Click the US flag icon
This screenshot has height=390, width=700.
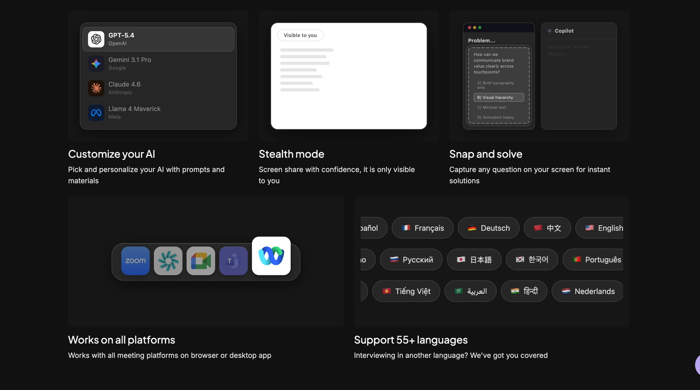(x=589, y=228)
